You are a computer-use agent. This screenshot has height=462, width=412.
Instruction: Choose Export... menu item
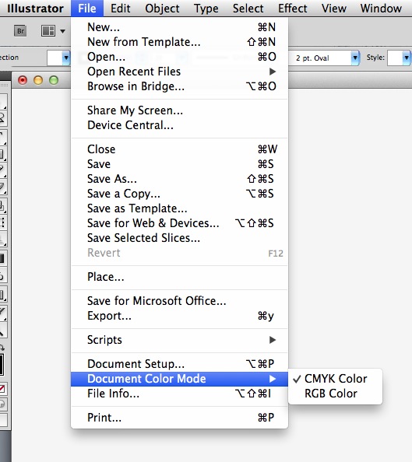click(179, 316)
